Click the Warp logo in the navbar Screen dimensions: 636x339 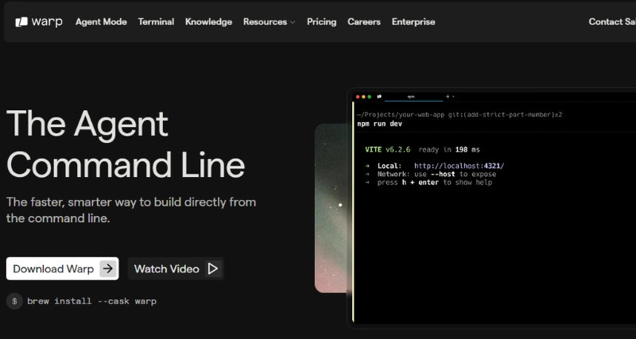point(38,21)
